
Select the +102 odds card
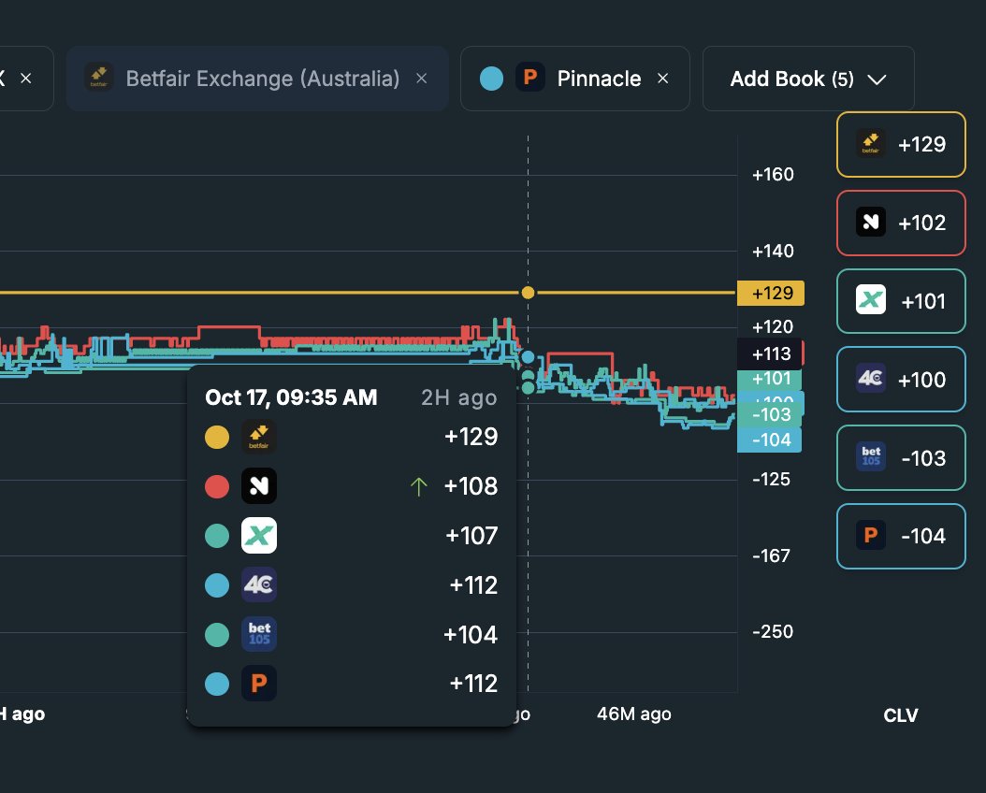pos(901,223)
